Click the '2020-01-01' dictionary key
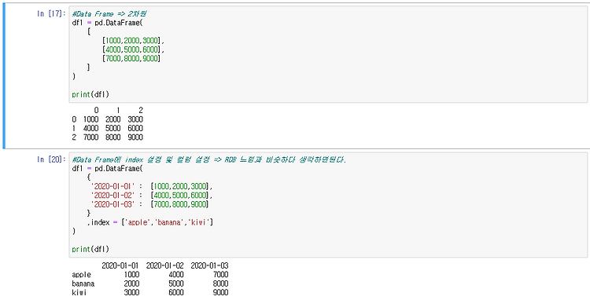The image size is (590, 300). [x=112, y=186]
